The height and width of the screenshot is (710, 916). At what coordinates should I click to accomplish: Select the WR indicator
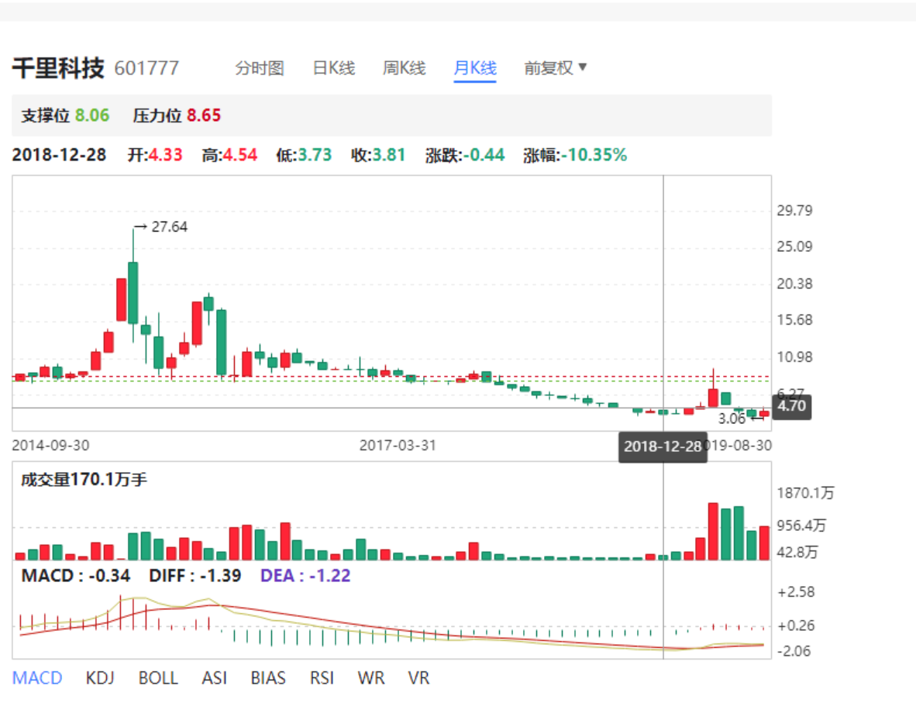371,678
